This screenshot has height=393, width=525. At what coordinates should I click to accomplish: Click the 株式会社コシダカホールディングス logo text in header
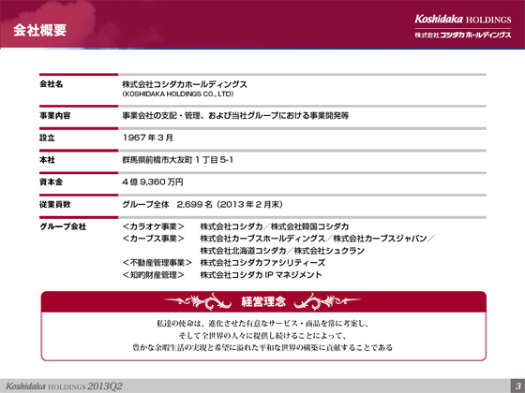[x=463, y=35]
